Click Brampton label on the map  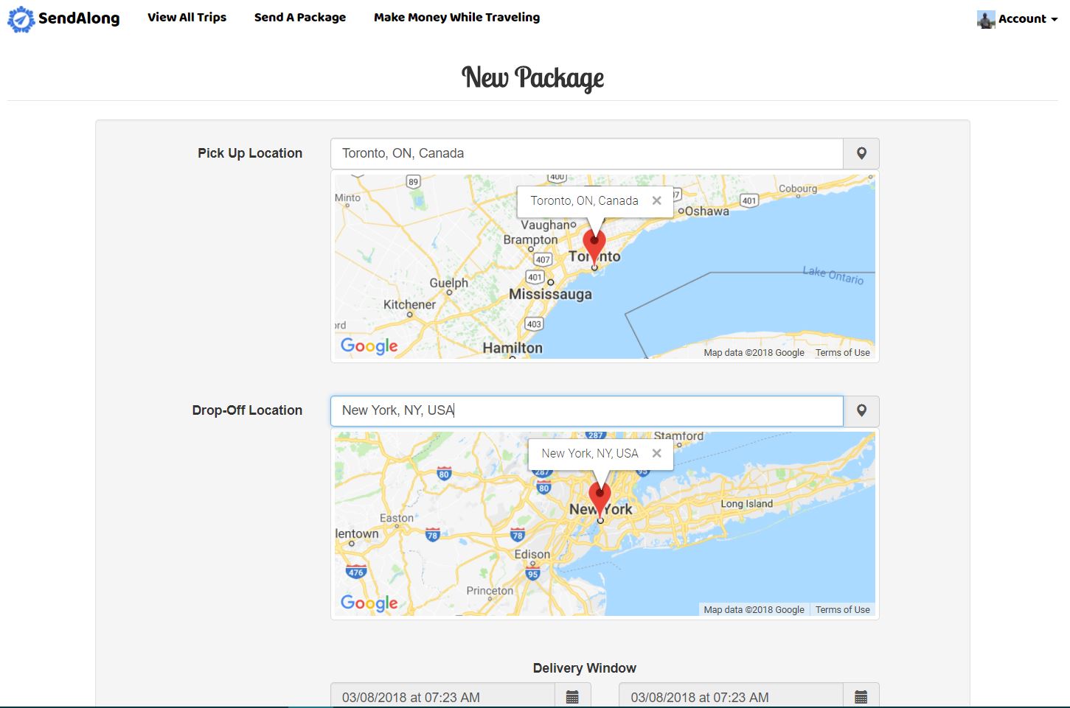(530, 239)
